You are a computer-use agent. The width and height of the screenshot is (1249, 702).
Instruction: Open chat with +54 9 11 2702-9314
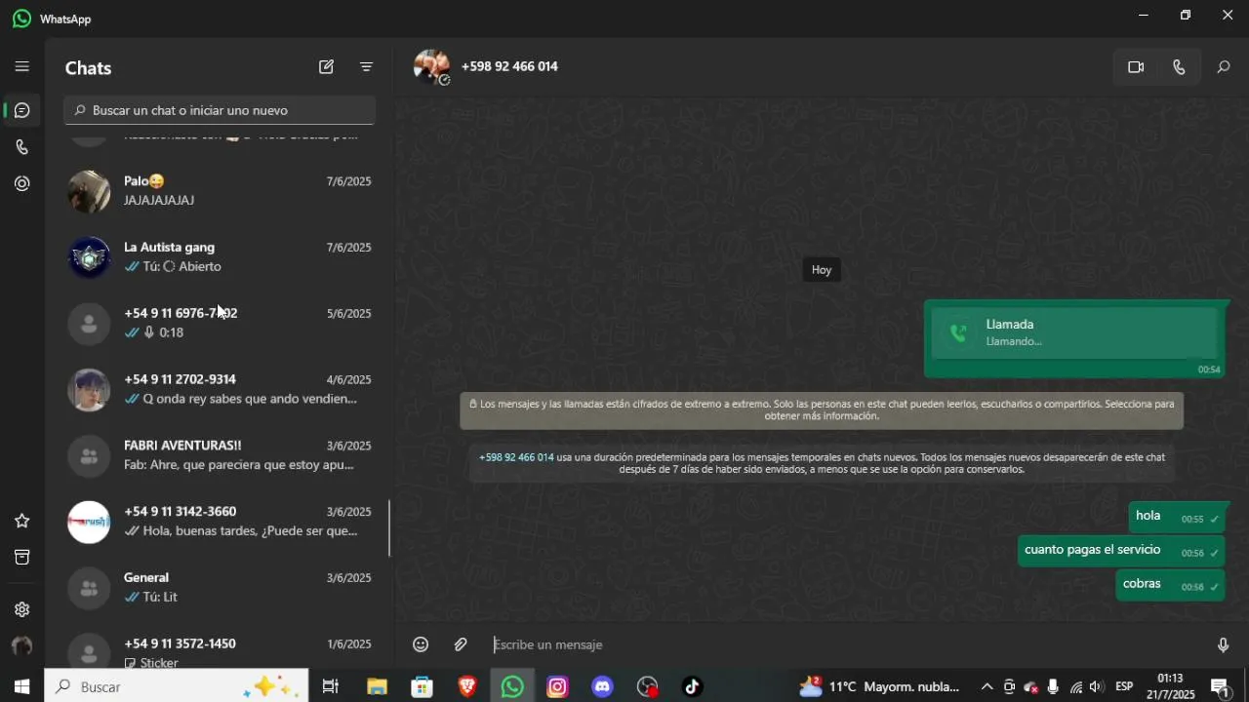click(x=220, y=390)
